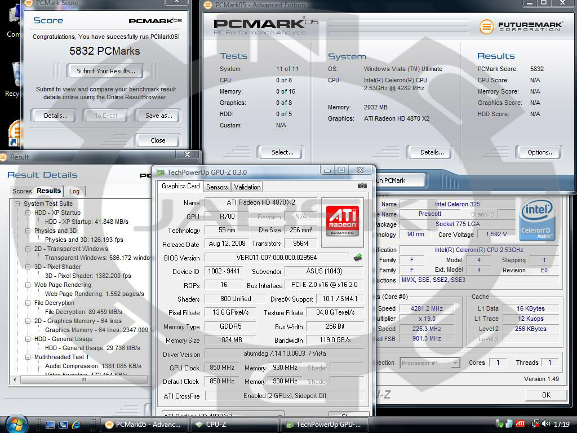Click the GPU Name field in GPU-Z
The height and width of the screenshot is (433, 577).
(x=261, y=202)
